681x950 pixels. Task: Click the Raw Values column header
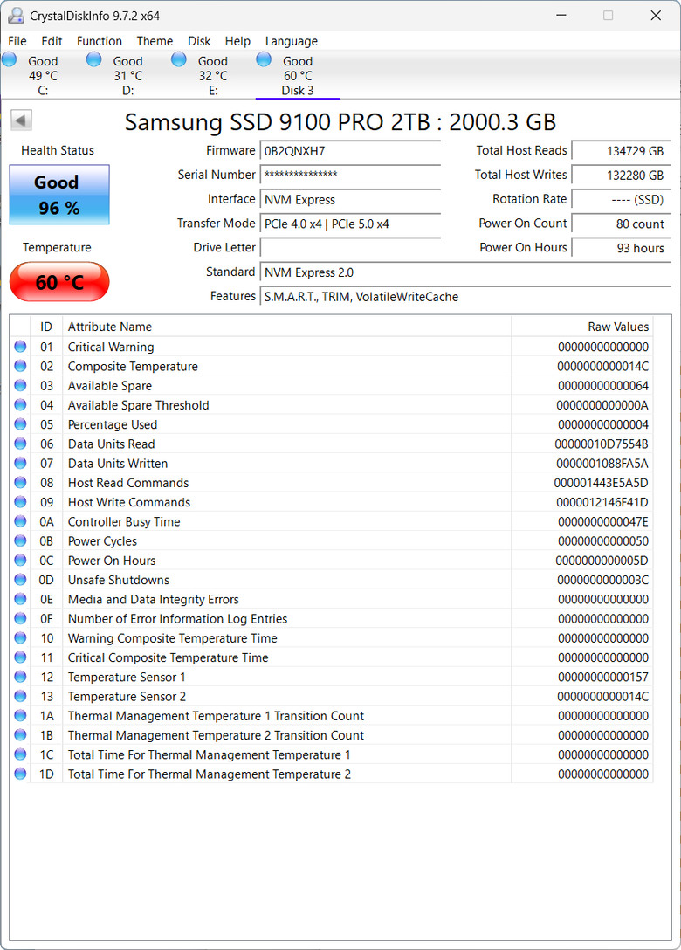coord(582,327)
